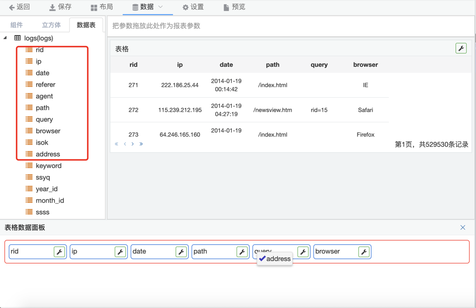Jump to the last table page
476x308 pixels.
[141, 144]
